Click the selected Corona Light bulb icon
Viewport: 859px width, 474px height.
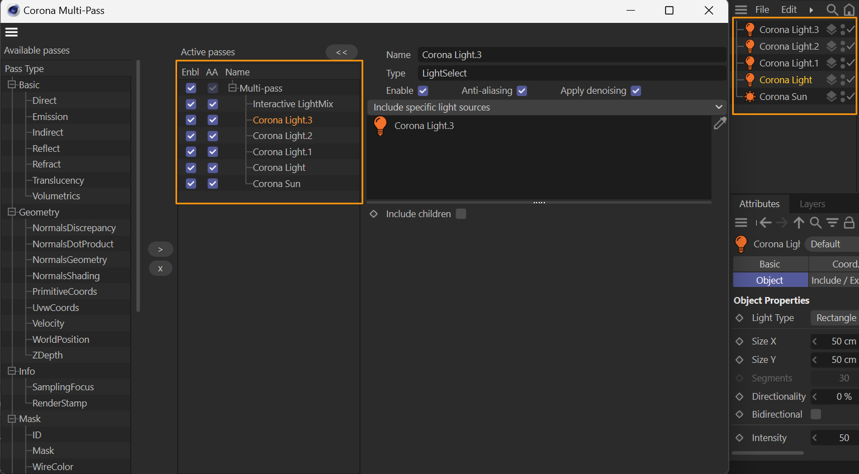point(750,80)
